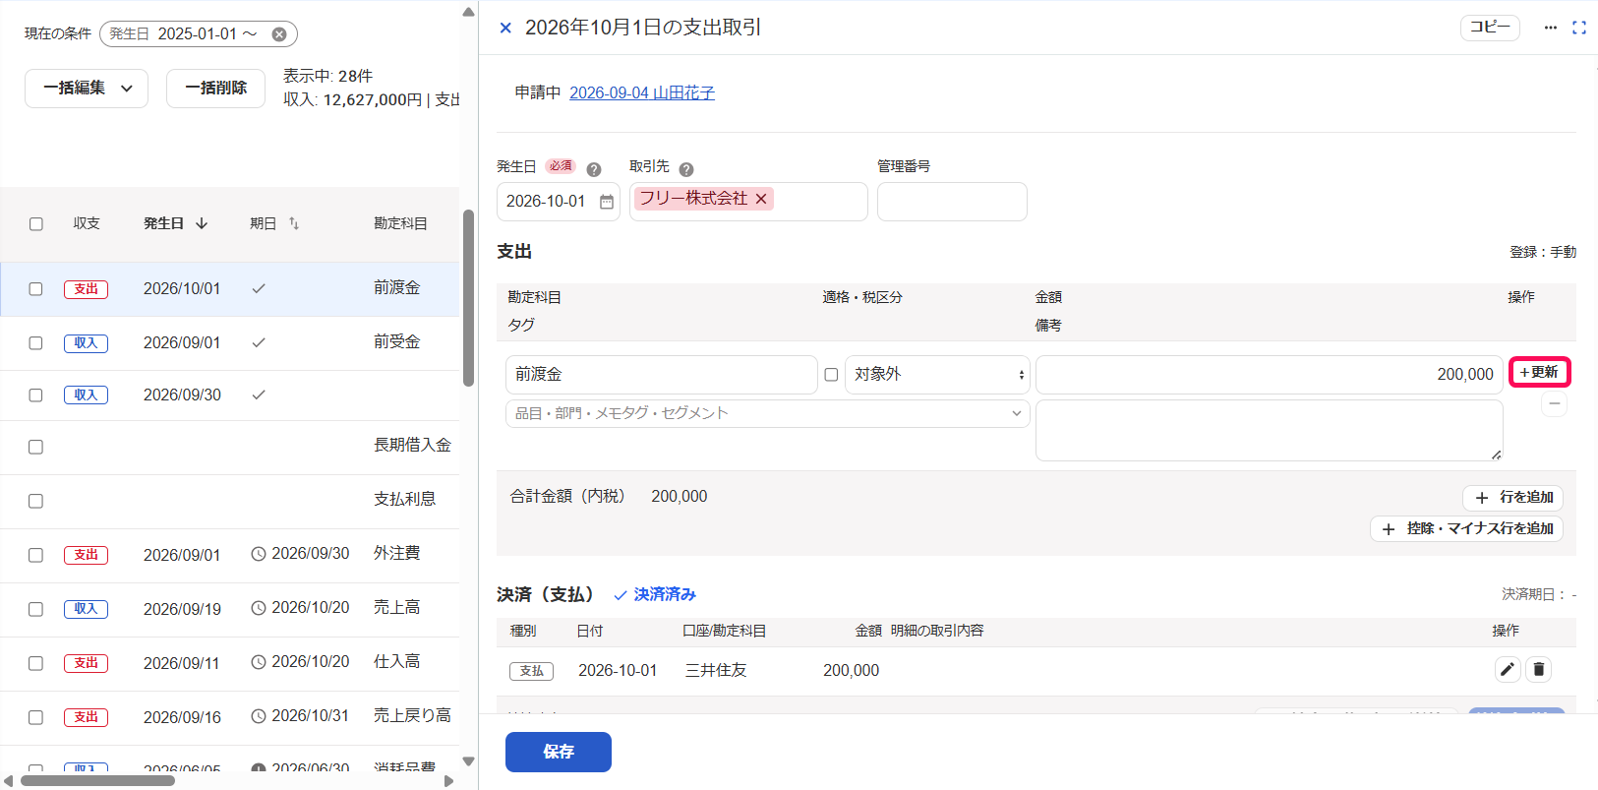Click 行を追加 button
Screen dimensions: 1598x790
[x=1512, y=498]
